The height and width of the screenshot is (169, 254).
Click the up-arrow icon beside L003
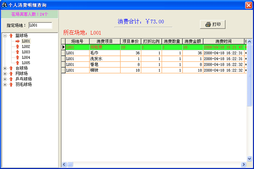18,52
